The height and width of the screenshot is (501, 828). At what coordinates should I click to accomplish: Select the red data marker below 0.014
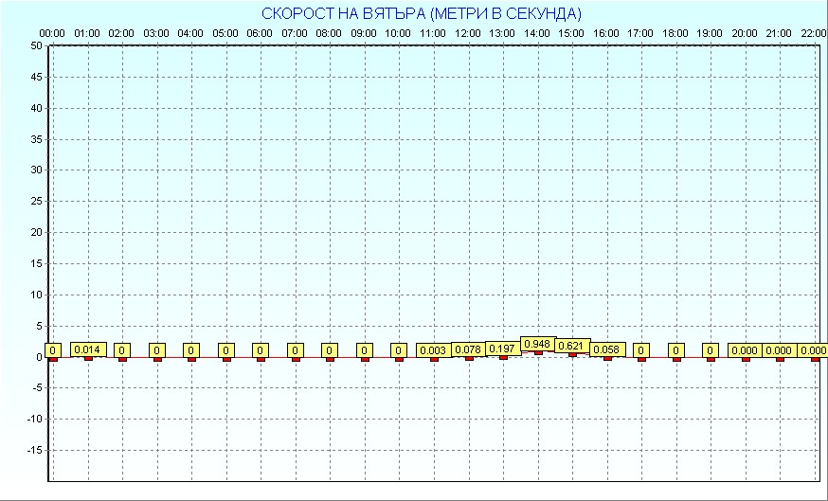(88, 358)
